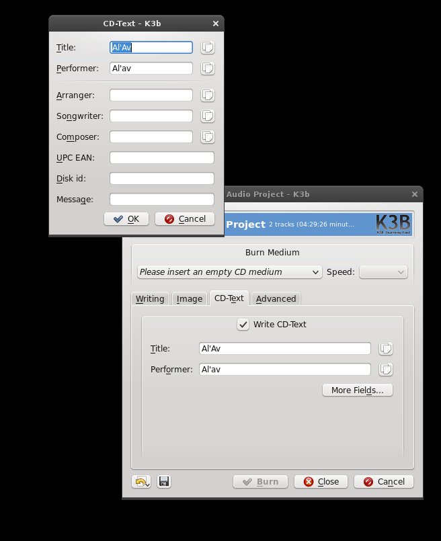
Task: Switch to the Writing tab
Action: [150, 299]
